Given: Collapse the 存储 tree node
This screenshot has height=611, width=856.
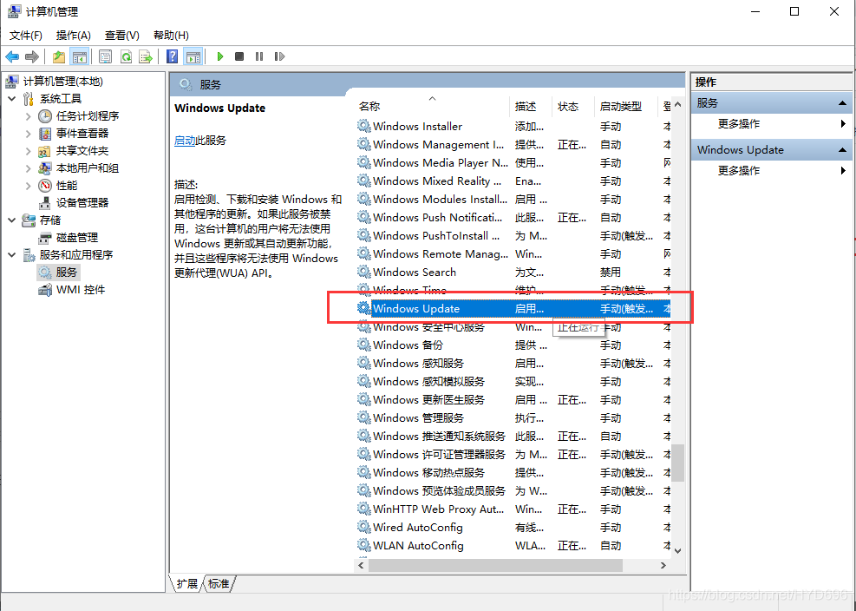Looking at the screenshot, I should coord(12,220).
